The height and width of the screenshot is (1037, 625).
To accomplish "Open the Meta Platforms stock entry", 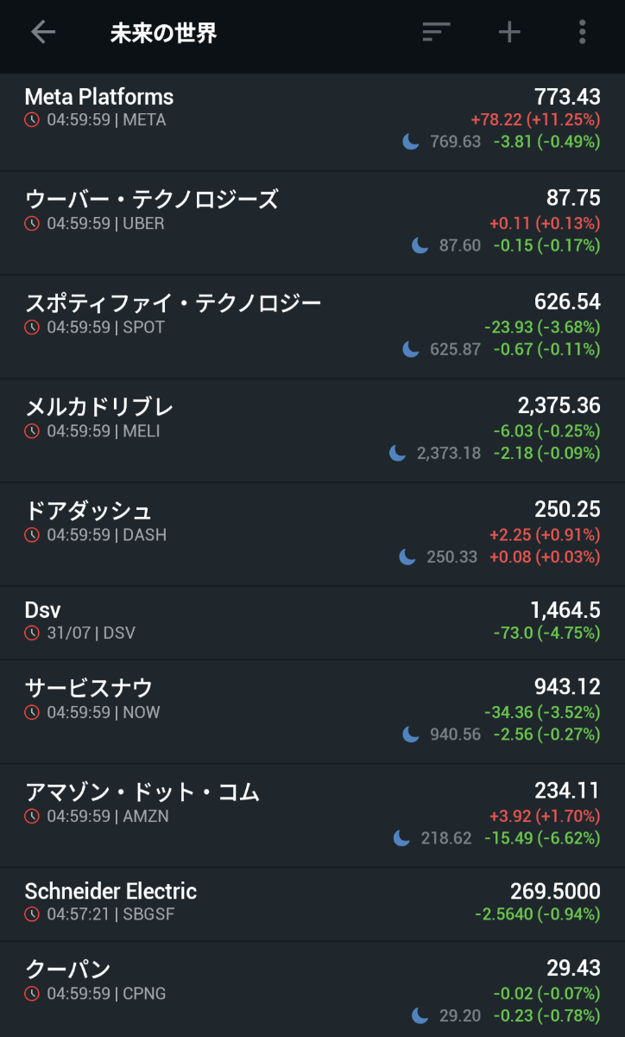I will [x=99, y=97].
